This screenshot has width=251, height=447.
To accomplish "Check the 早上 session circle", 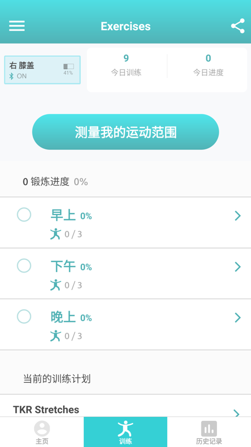I will coord(24,215).
